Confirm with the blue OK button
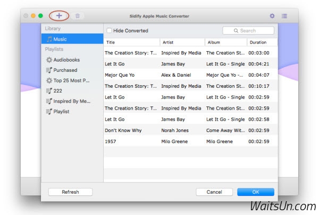Image resolution: width=319 pixels, height=215 pixels. pos(256,192)
